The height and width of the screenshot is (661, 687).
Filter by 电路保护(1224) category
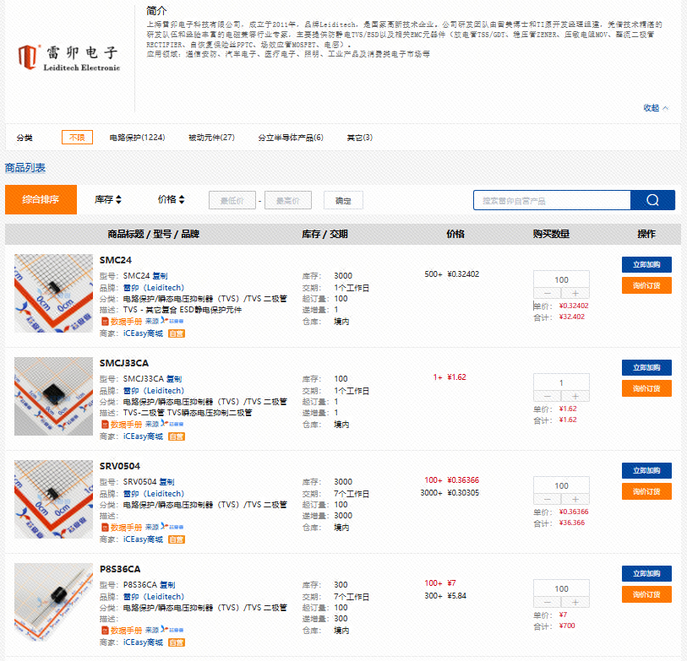tap(137, 138)
